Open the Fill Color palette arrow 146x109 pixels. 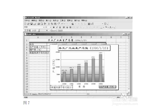108,27
